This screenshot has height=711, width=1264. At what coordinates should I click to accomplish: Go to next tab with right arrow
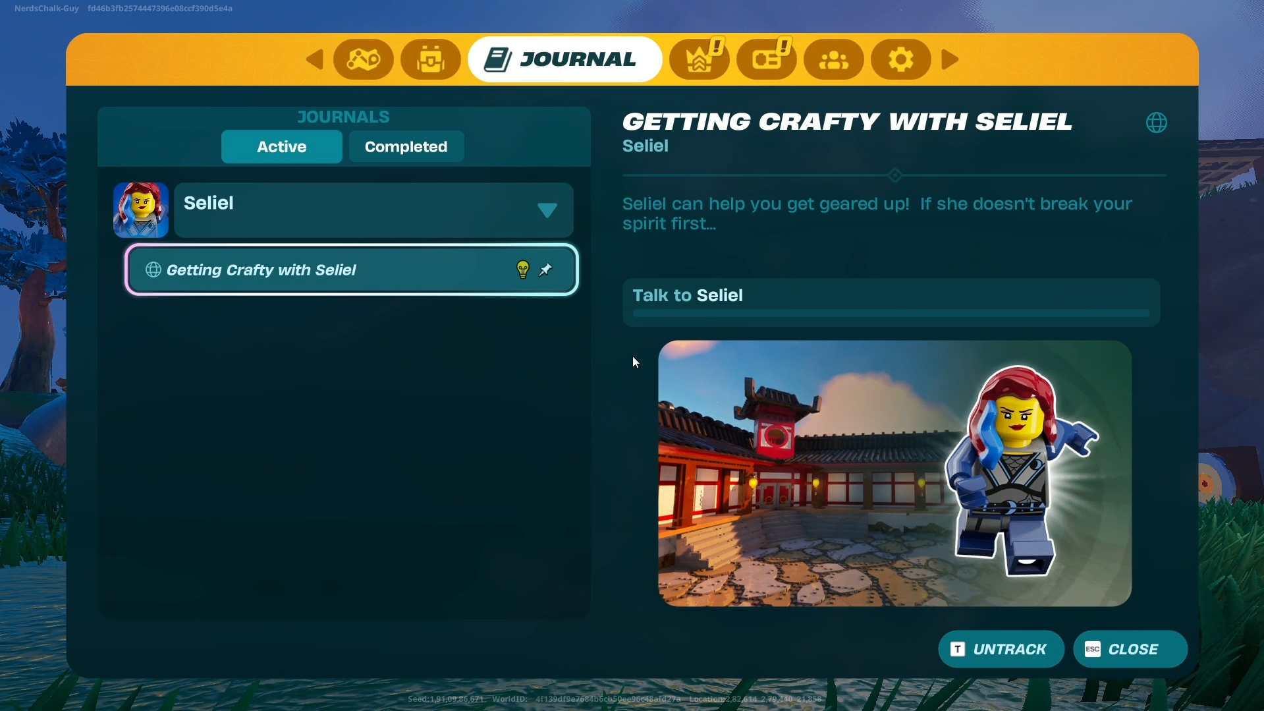click(x=949, y=60)
